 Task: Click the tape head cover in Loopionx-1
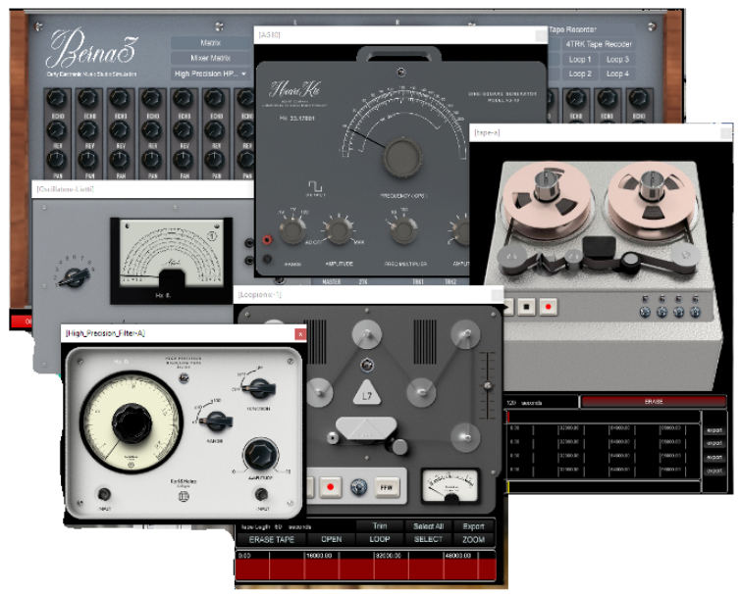pos(365,428)
